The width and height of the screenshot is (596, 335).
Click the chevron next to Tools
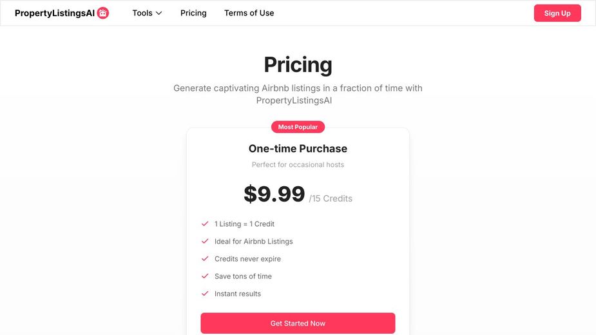159,13
